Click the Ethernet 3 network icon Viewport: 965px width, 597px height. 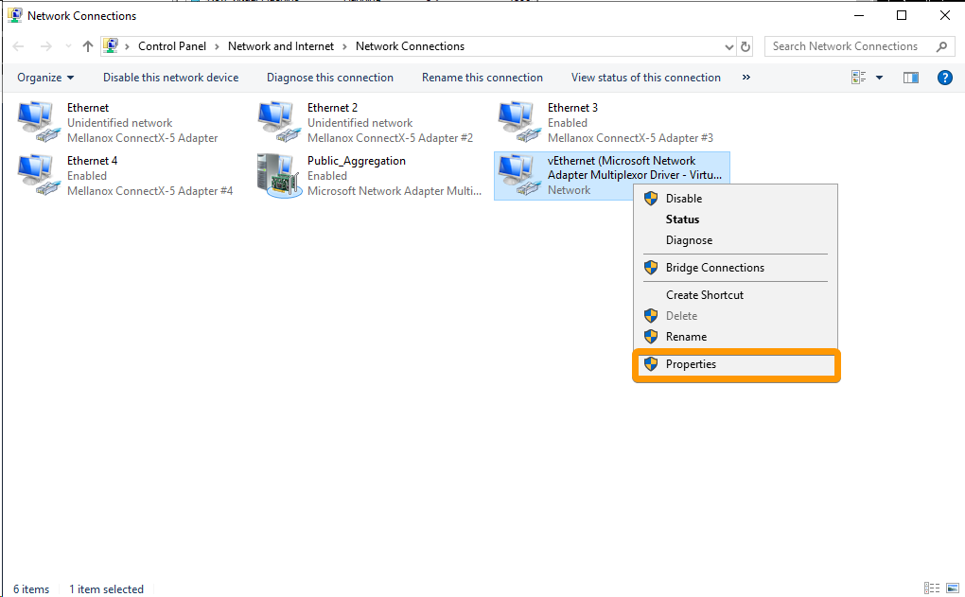[x=518, y=123]
